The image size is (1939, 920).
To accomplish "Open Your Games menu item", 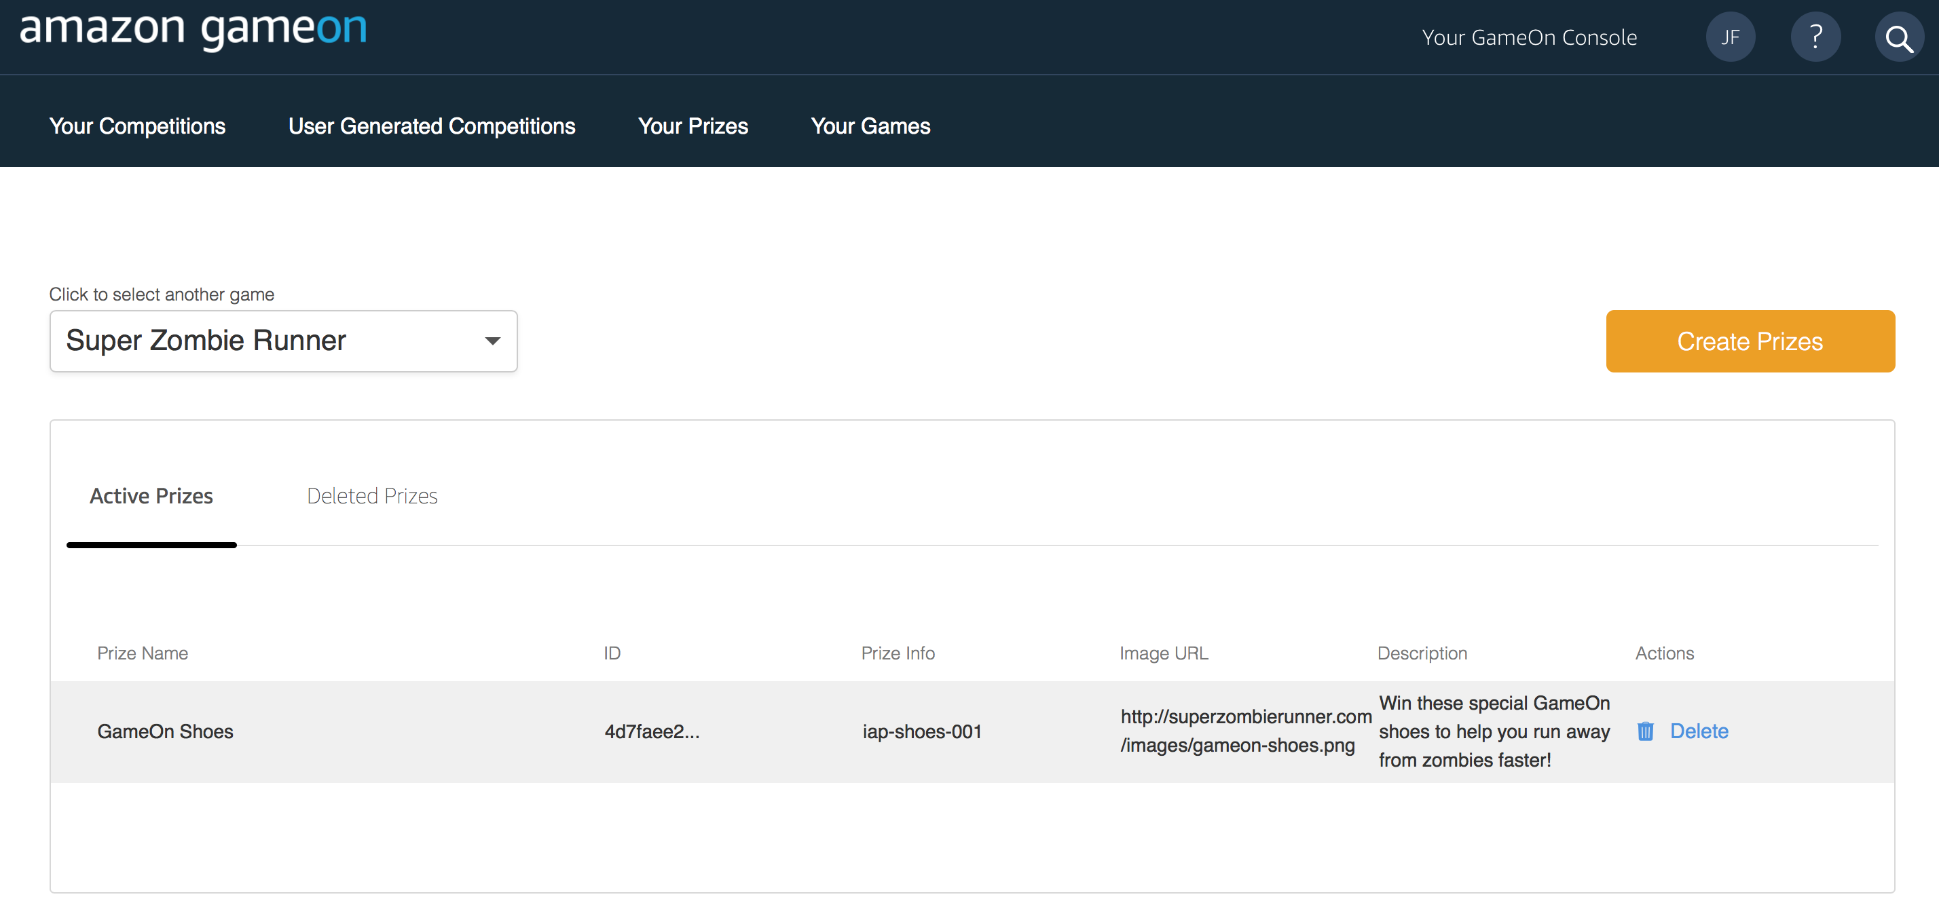I will click(870, 126).
